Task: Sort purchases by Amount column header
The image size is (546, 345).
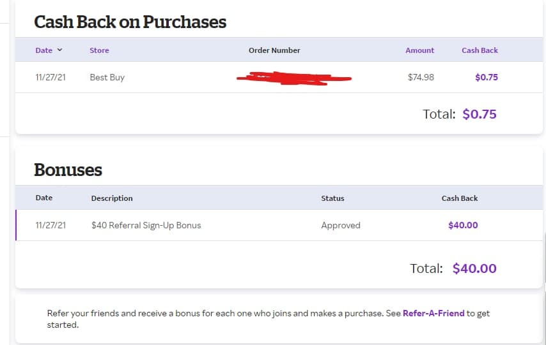Action: coord(419,50)
